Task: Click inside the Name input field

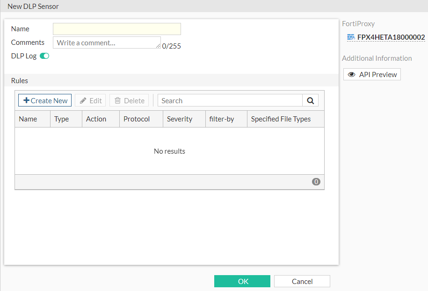Action: (x=116, y=28)
